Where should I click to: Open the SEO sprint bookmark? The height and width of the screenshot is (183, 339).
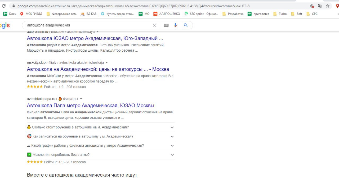[201, 14]
